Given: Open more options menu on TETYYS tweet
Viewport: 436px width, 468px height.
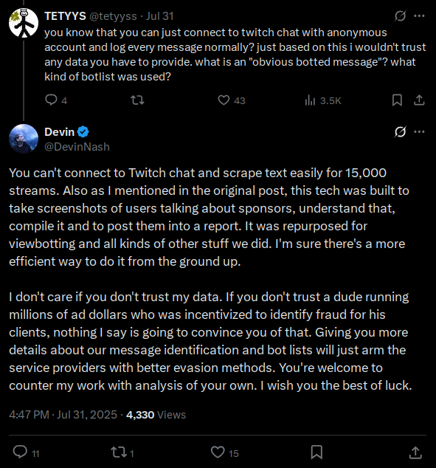Looking at the screenshot, I should [419, 16].
